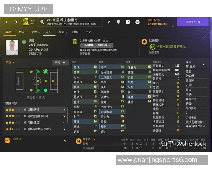Expand the 边锋 (进攻) role row
Image resolution: width=212 pixels, height=169 pixels.
[64, 110]
